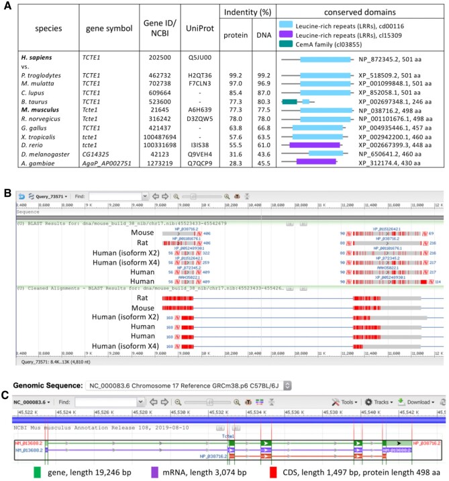
Task: Open the Tracks menu
Action: (379, 402)
